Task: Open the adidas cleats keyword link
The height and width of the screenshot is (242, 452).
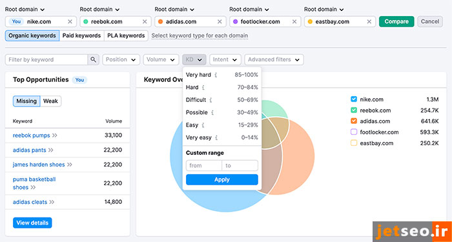Action: click(x=30, y=202)
